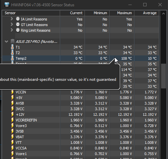Click the Maximum column header
168x159 pixels.
[122, 13]
